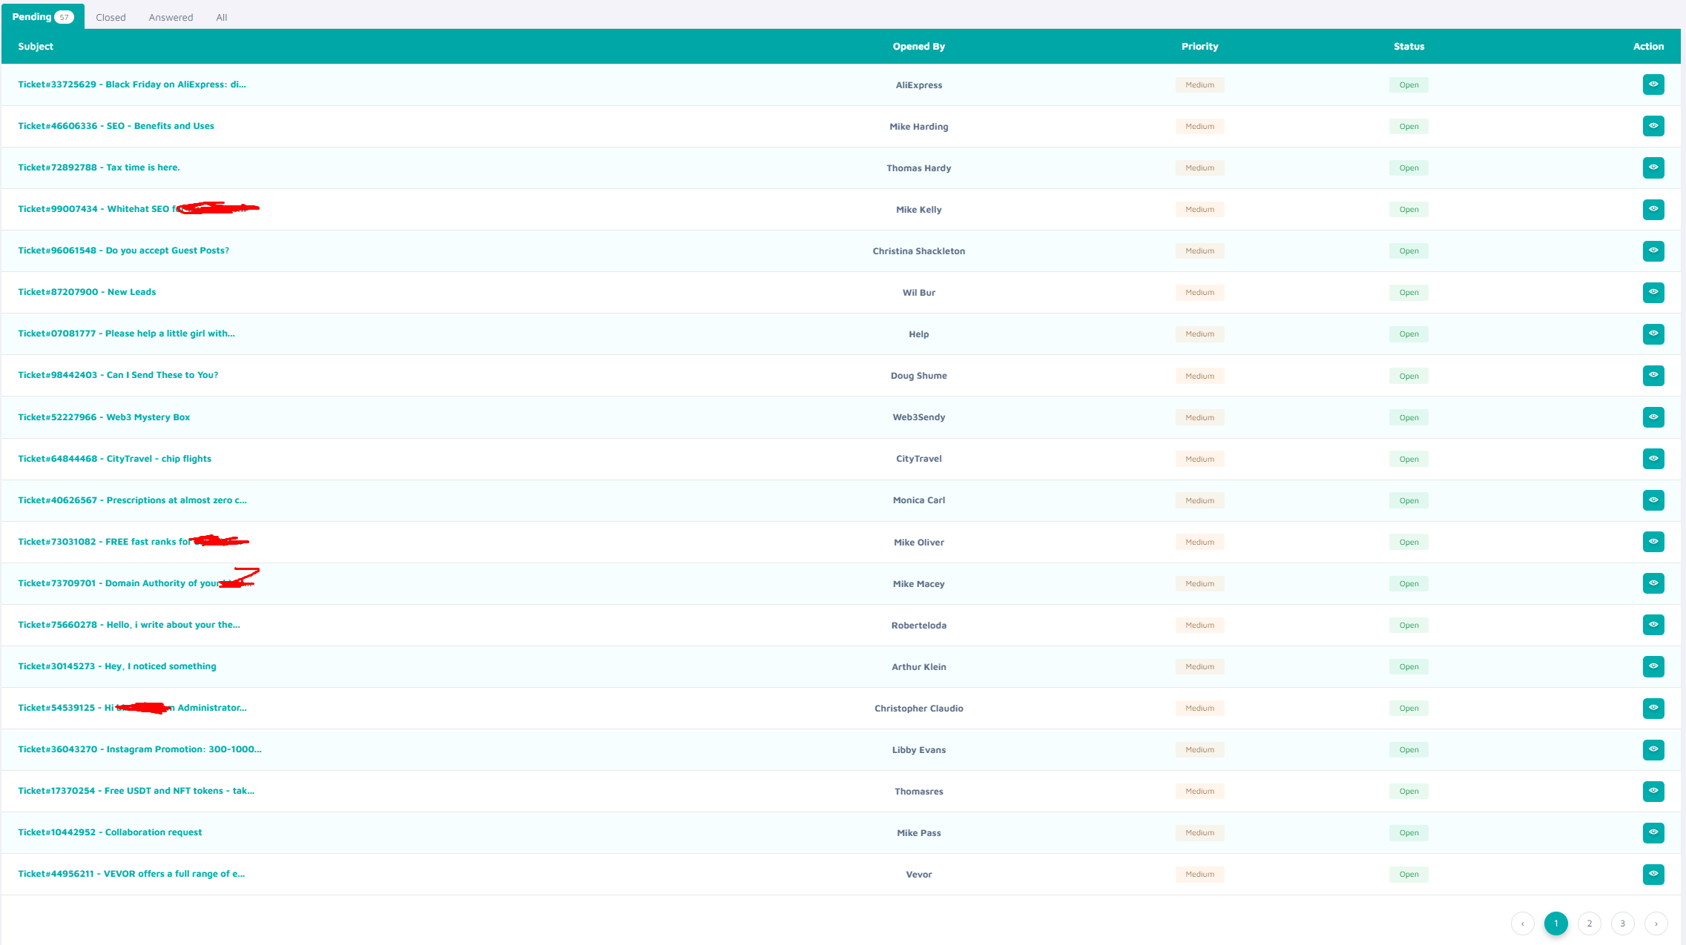Viewport: 1686px width, 945px height.
Task: Click view icon on Christina Shackleton row
Action: (1653, 251)
